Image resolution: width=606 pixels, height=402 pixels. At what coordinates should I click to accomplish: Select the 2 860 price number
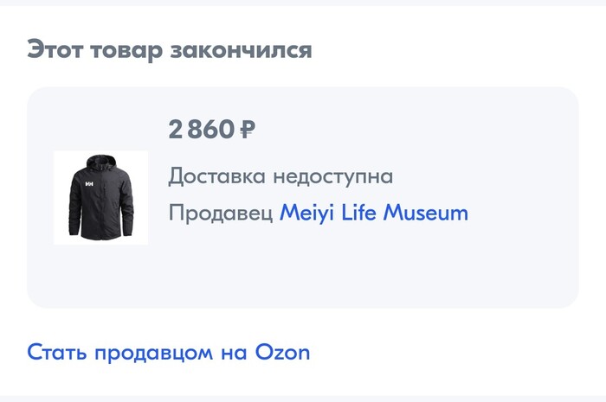click(x=201, y=130)
